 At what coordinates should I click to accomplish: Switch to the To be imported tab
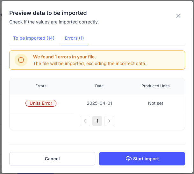coord(34,38)
